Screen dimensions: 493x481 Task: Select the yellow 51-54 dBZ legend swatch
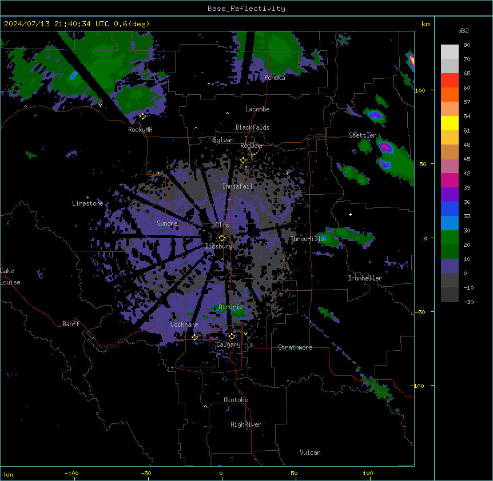450,123
